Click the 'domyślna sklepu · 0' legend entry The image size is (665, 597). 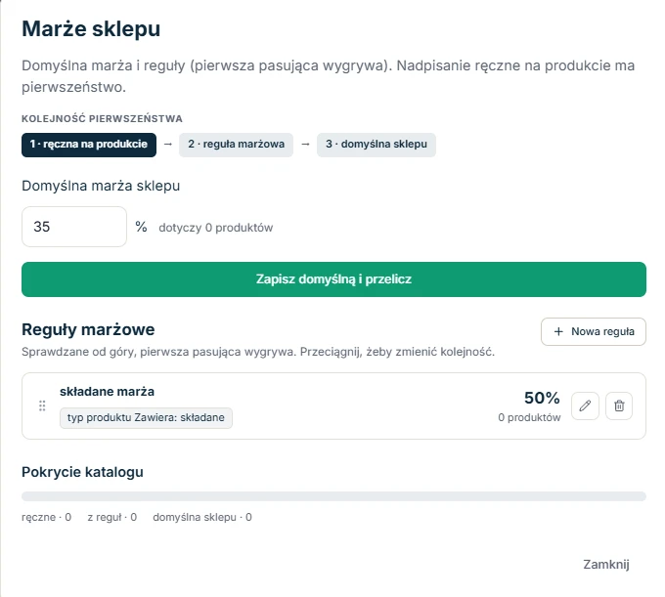[202, 517]
